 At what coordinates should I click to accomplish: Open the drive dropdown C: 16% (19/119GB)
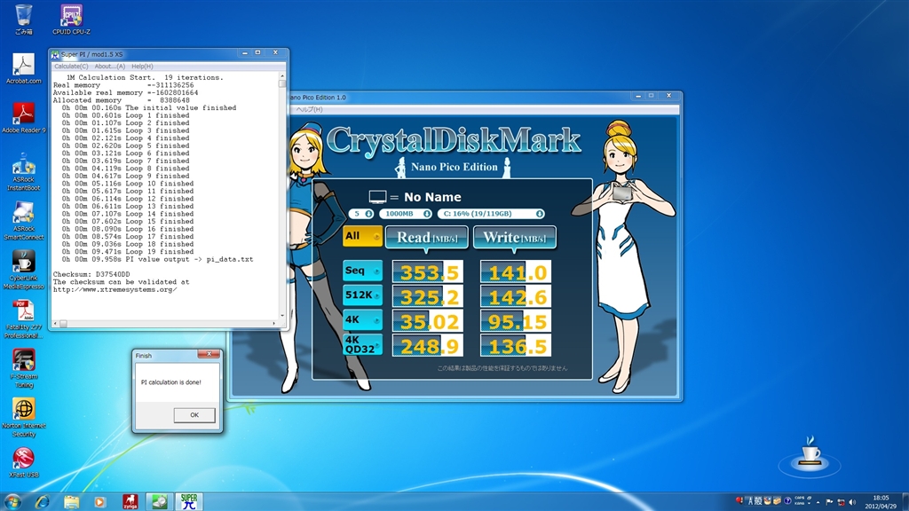click(491, 214)
